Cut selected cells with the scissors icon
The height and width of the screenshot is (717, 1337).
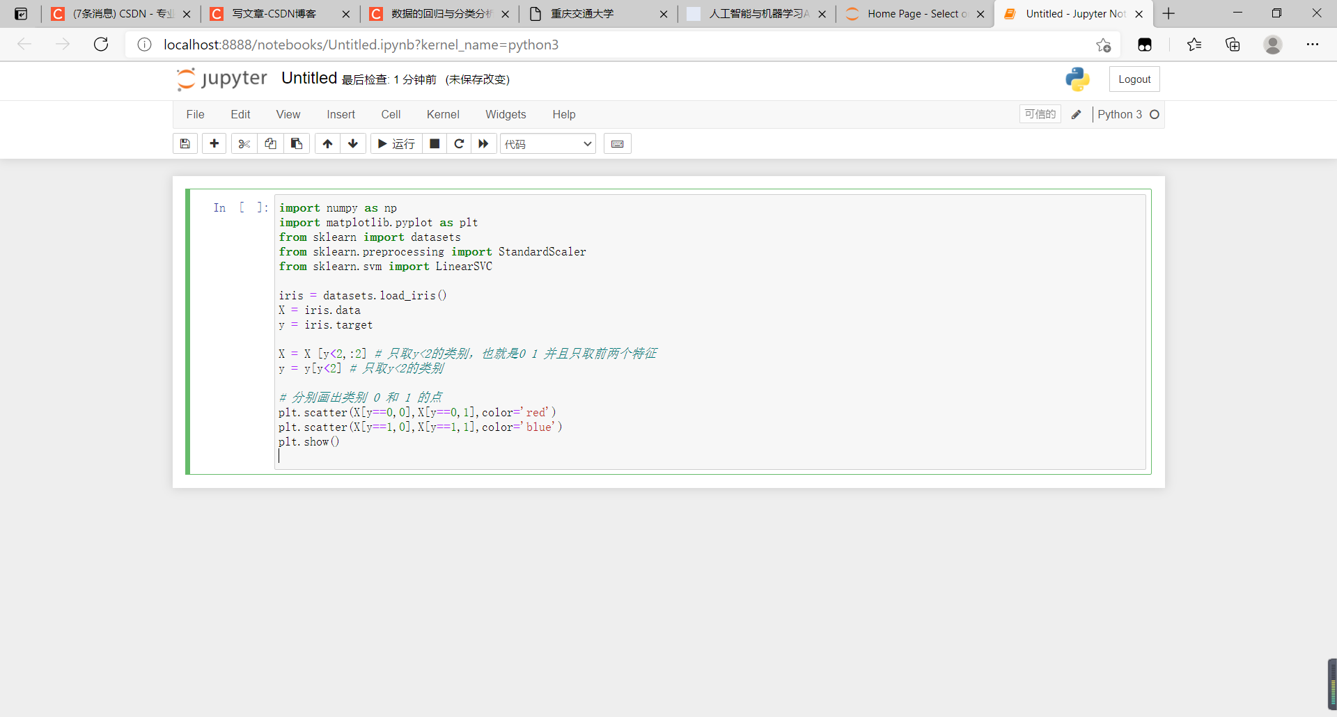[x=244, y=143]
